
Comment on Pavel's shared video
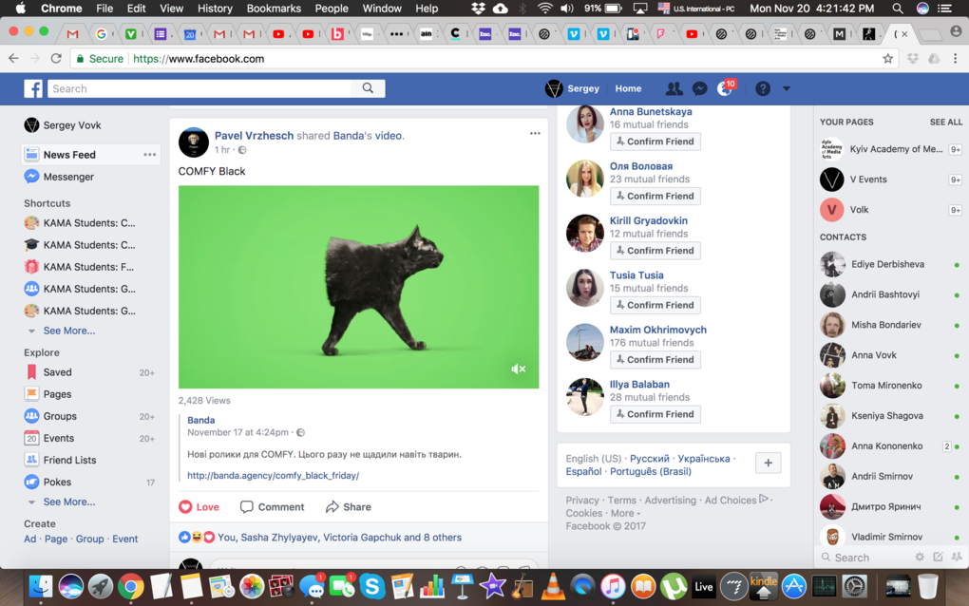click(x=272, y=507)
